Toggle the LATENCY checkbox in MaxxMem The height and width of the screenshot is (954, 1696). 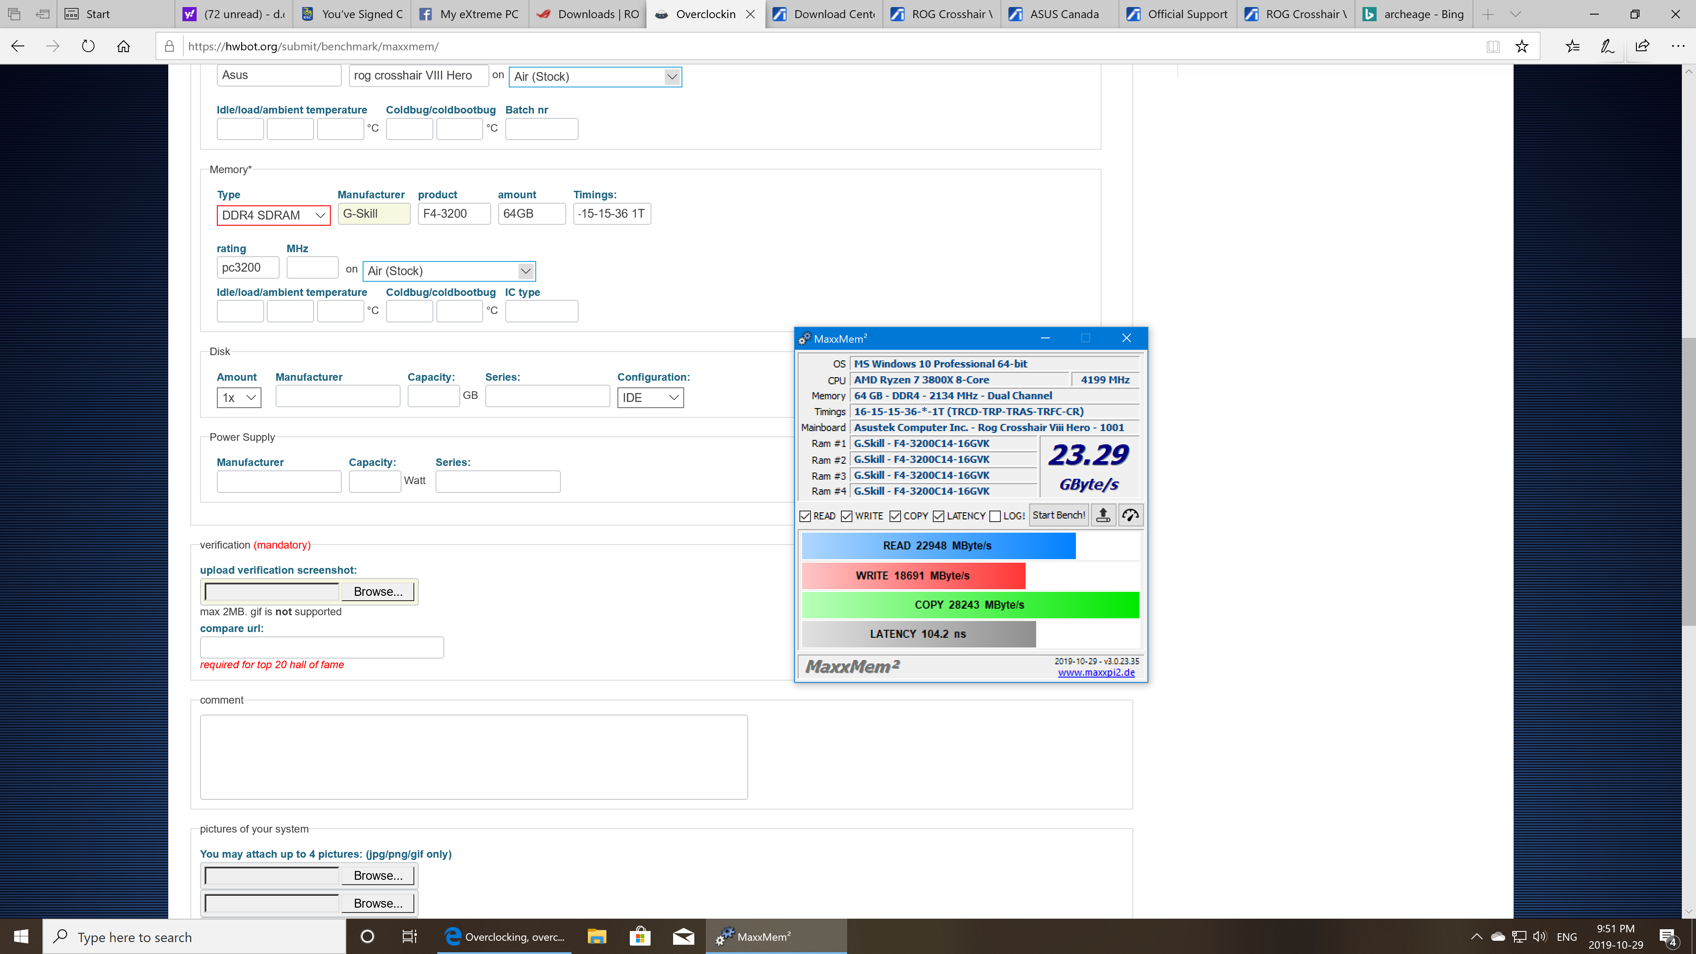[939, 516]
